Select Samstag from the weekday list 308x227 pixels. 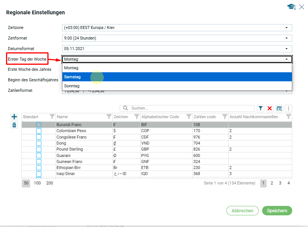(x=177, y=77)
